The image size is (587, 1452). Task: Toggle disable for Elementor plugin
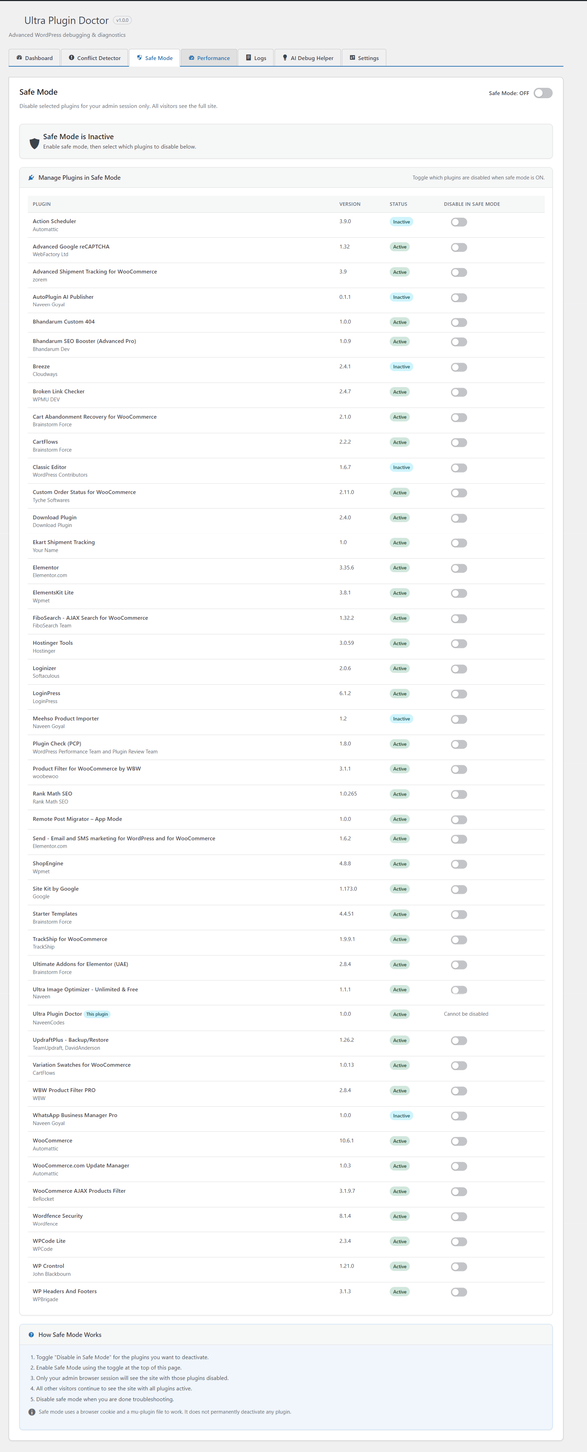pyautogui.click(x=459, y=568)
